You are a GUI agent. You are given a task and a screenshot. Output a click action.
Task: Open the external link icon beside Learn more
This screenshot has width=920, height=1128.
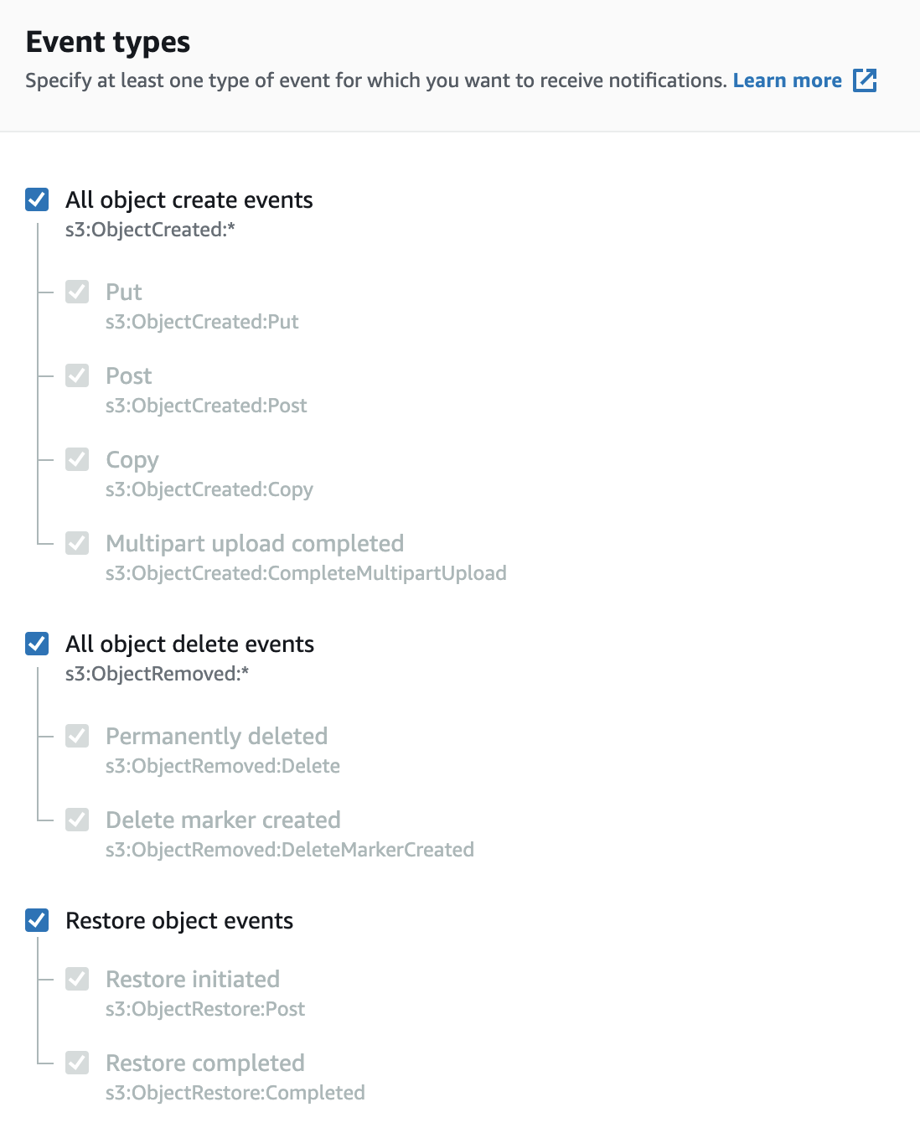pos(865,80)
